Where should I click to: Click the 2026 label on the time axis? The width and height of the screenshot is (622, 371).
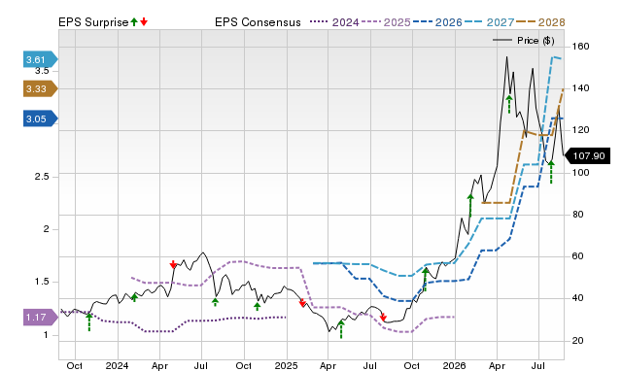(x=455, y=365)
